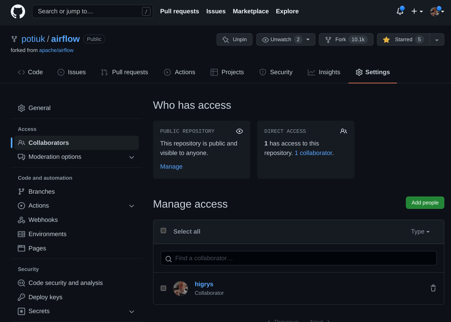Click the Public visibility badge
This screenshot has height=322, width=451.
pos(94,39)
